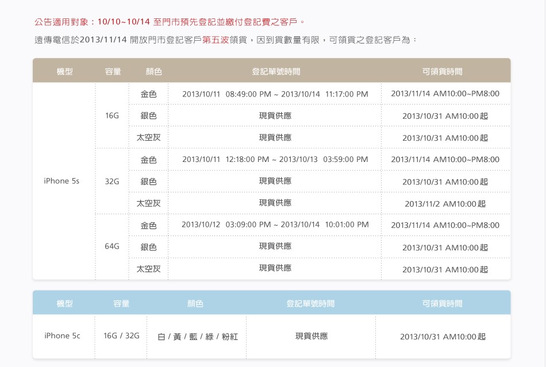The height and width of the screenshot is (367, 546).
Task: Click the 白 / 黃 / 藍 / 綠 / 粉紅 colors cell
Action: (198, 337)
